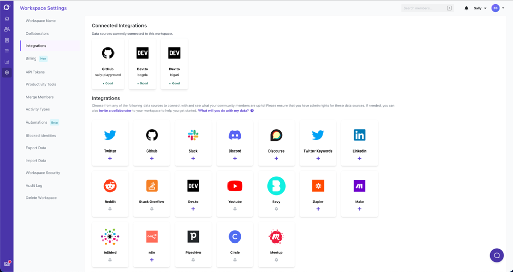
Task: Open Delete Workspace settings
Action: (x=41, y=198)
